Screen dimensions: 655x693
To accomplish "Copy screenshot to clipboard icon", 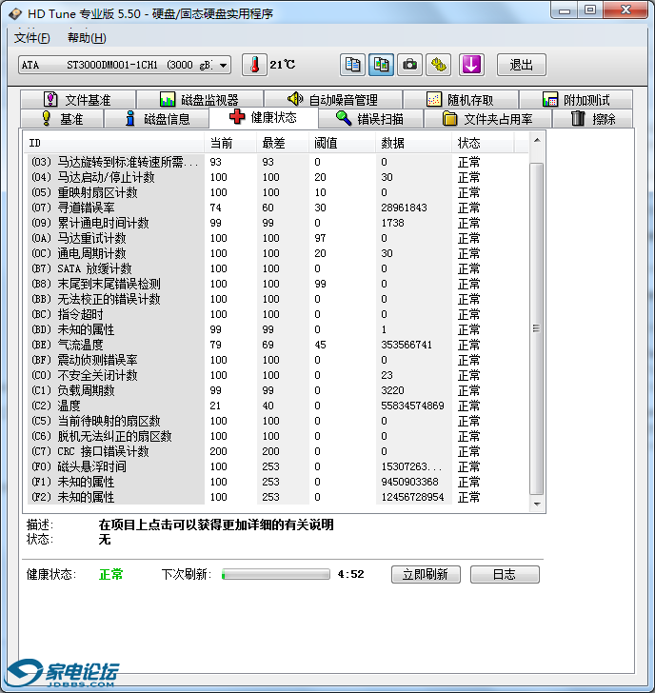I will (381, 65).
